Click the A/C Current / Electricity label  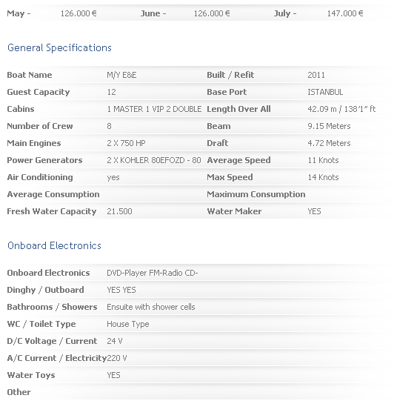point(57,358)
